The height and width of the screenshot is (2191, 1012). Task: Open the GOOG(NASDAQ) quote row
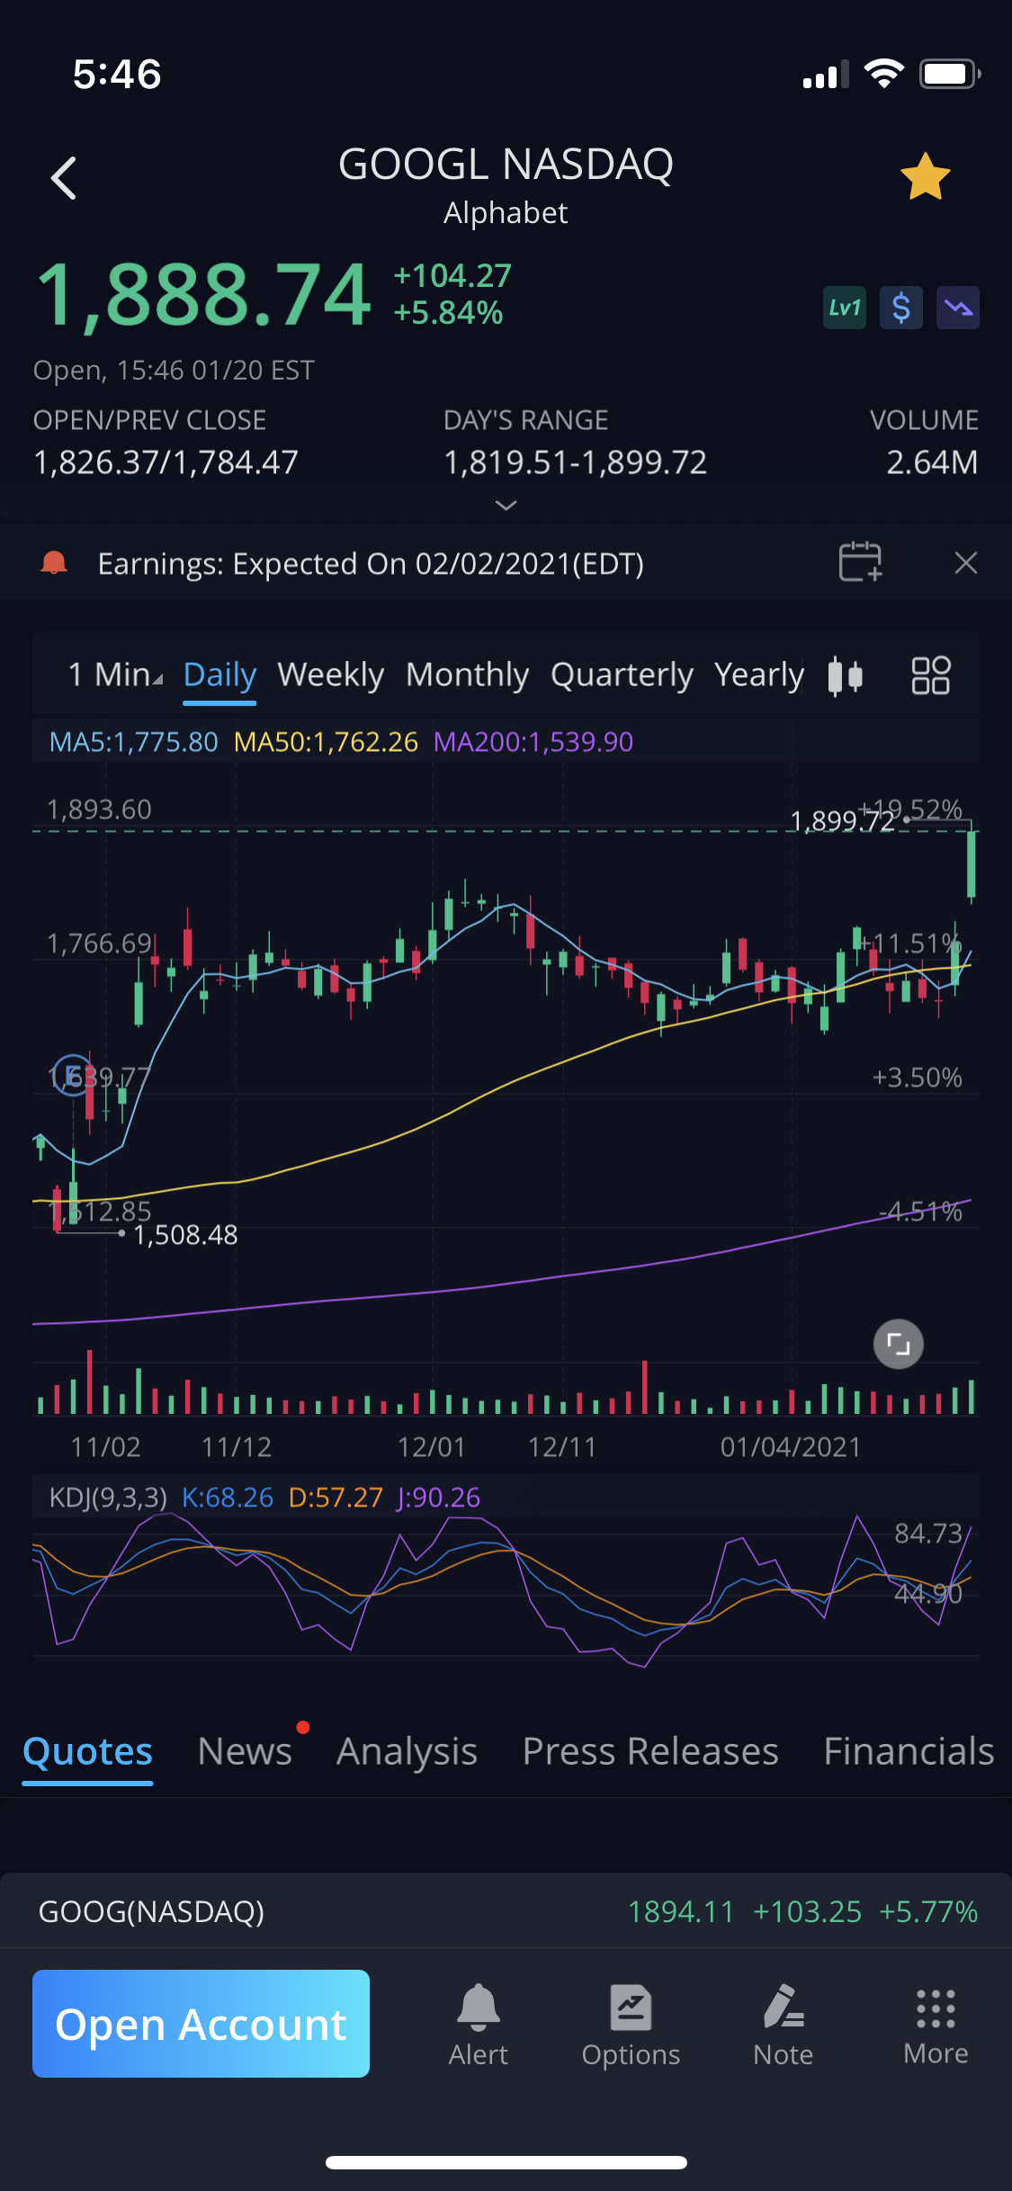tap(506, 1911)
